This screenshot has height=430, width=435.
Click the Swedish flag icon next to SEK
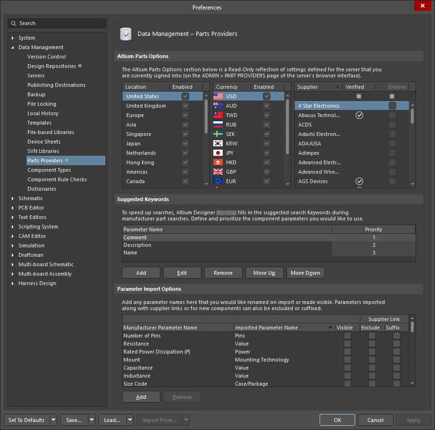[x=217, y=134]
